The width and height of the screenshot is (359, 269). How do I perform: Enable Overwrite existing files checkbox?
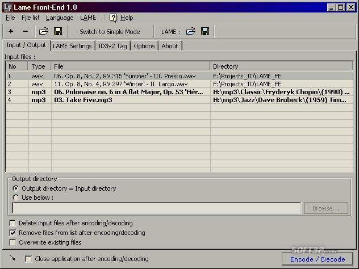click(13, 242)
